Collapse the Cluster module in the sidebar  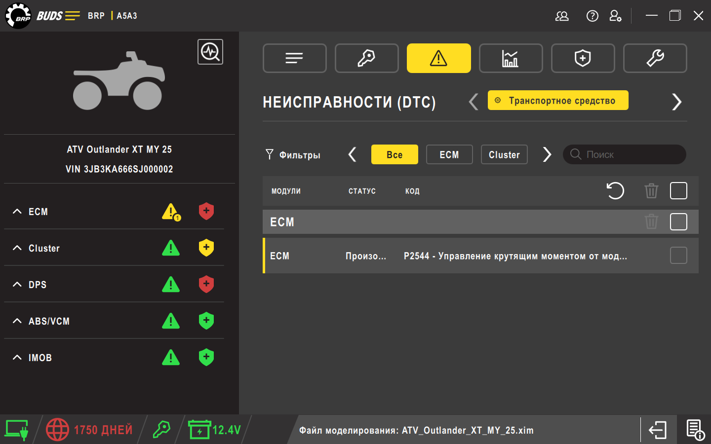(17, 248)
